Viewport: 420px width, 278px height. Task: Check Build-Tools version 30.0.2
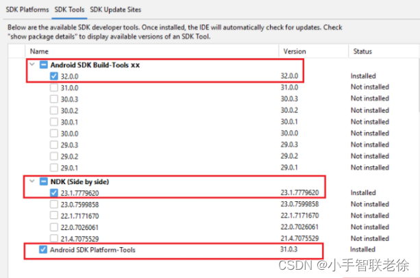click(x=54, y=110)
